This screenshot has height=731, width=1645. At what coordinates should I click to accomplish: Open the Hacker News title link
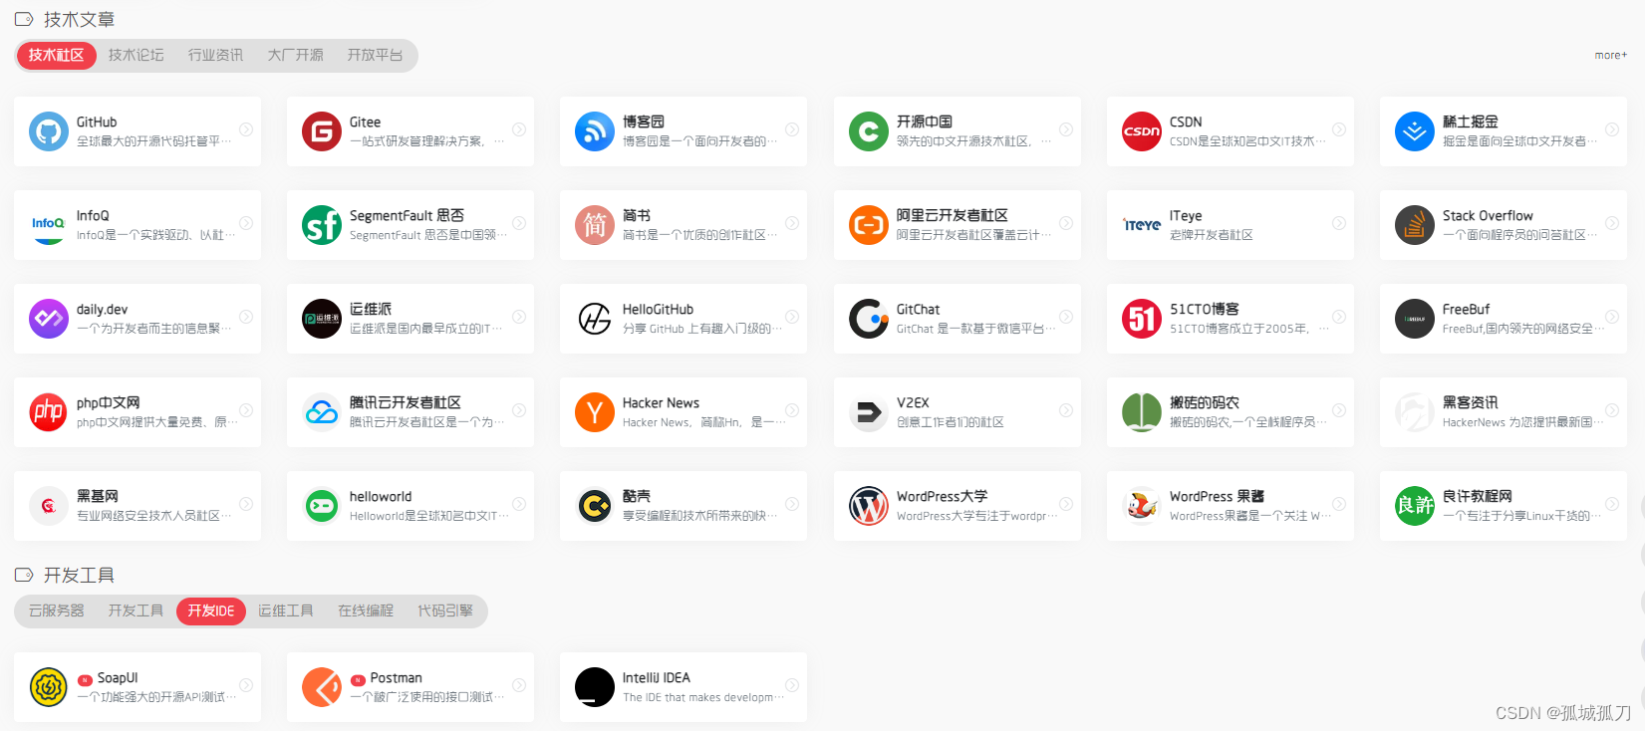click(x=661, y=403)
